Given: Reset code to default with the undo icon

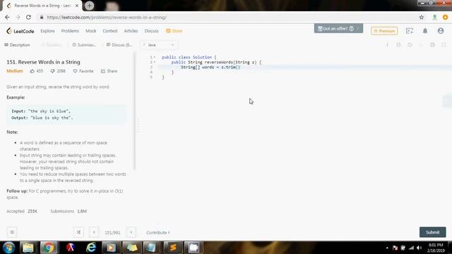Looking at the screenshot, I should coord(410,45).
